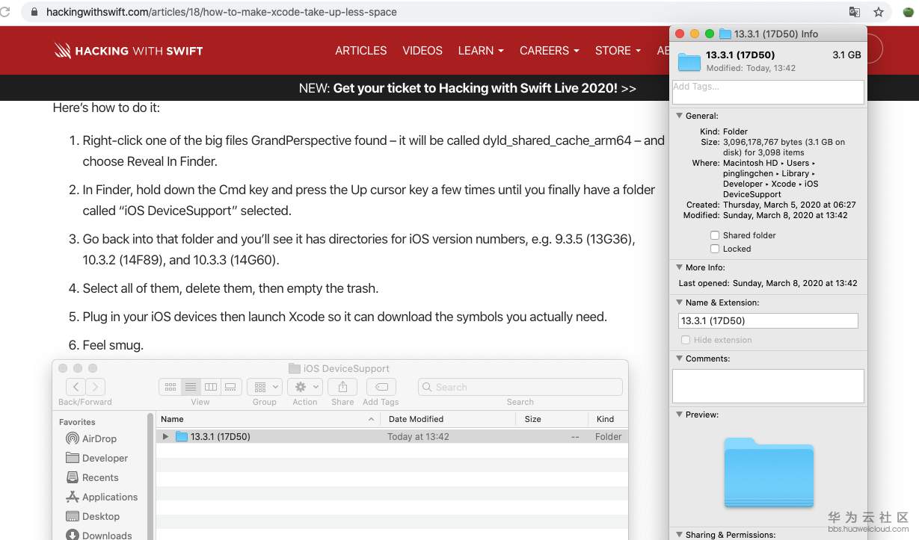
Task: Click the Info window title folder icon
Action: 725,34
